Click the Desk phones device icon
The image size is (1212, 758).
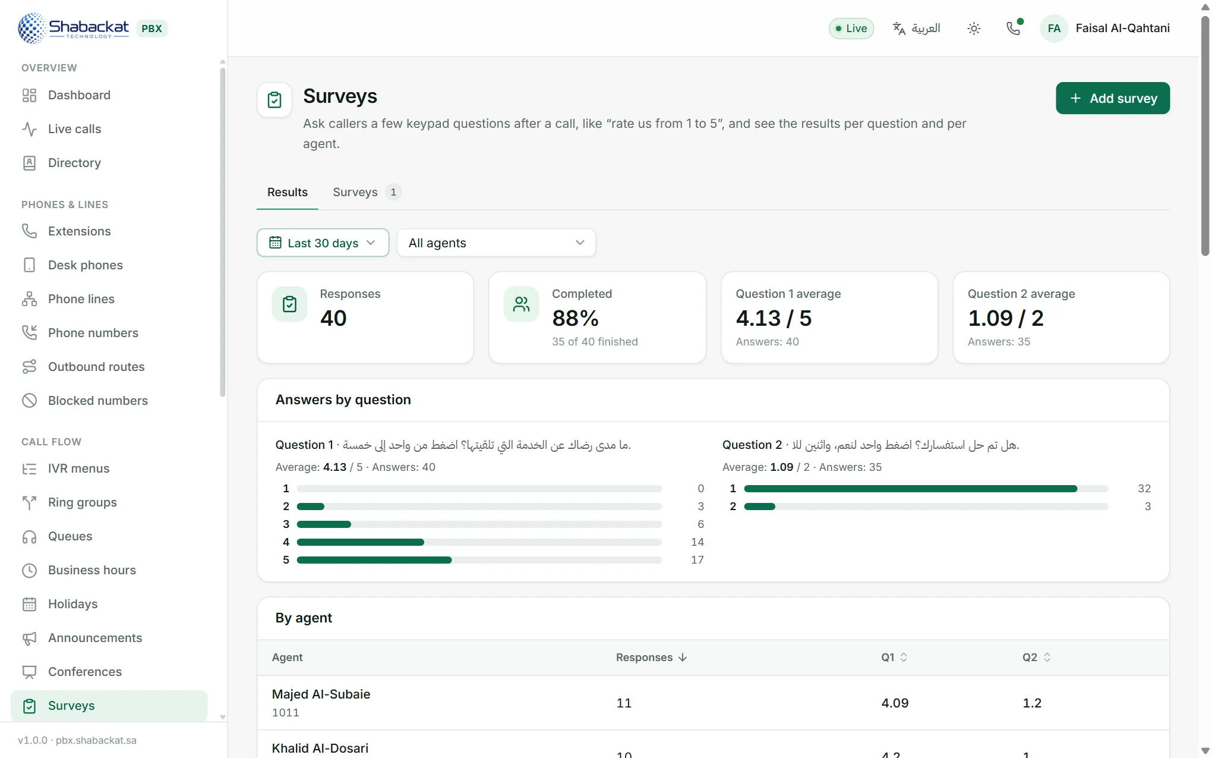(29, 265)
